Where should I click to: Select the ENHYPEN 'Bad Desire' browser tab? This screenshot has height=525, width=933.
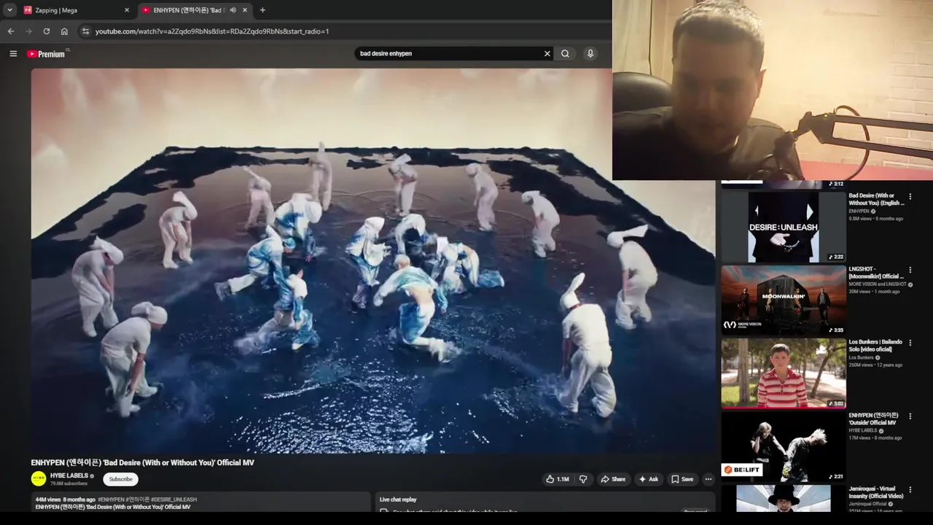point(195,10)
